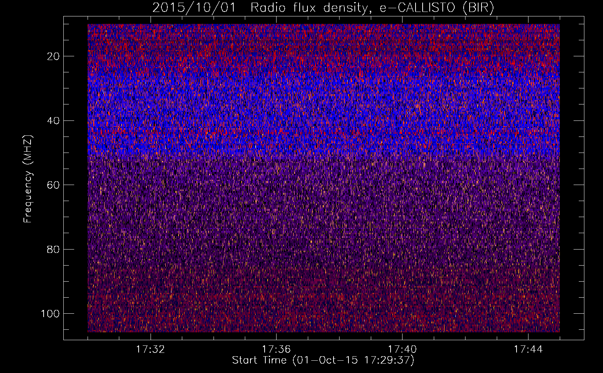
Task: Click the 17:44 time tick label
Action: tap(528, 350)
